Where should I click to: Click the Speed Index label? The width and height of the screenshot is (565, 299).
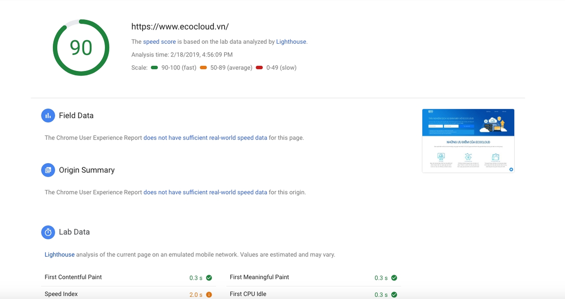61,294
